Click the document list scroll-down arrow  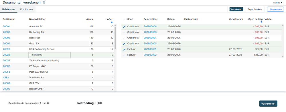point(283,57)
